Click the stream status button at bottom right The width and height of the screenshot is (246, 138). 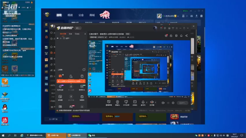click(x=182, y=103)
